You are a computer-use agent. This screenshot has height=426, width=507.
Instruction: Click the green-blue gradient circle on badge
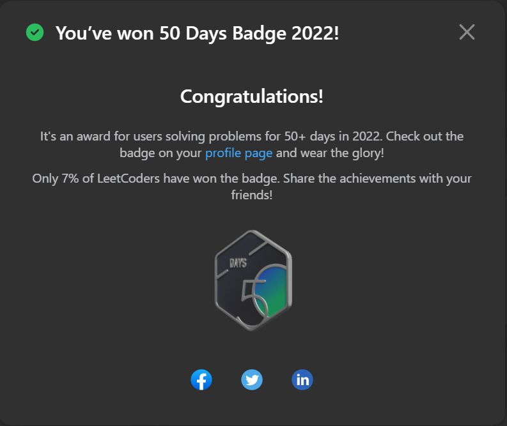tap(271, 292)
